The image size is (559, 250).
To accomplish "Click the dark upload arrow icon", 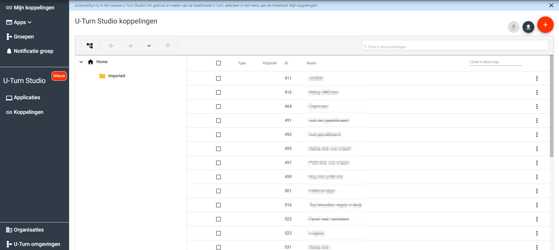I will pos(528,27).
